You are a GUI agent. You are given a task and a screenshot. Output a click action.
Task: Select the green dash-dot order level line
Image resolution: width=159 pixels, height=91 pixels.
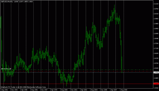pos(77,70)
